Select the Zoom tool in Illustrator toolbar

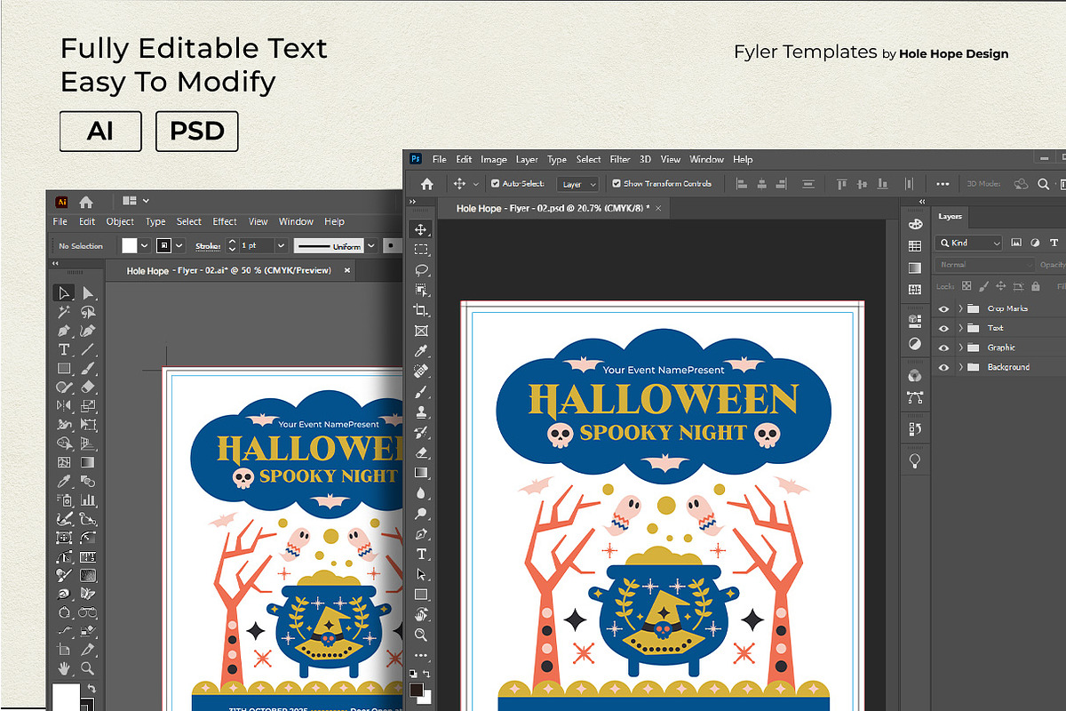pos(88,668)
